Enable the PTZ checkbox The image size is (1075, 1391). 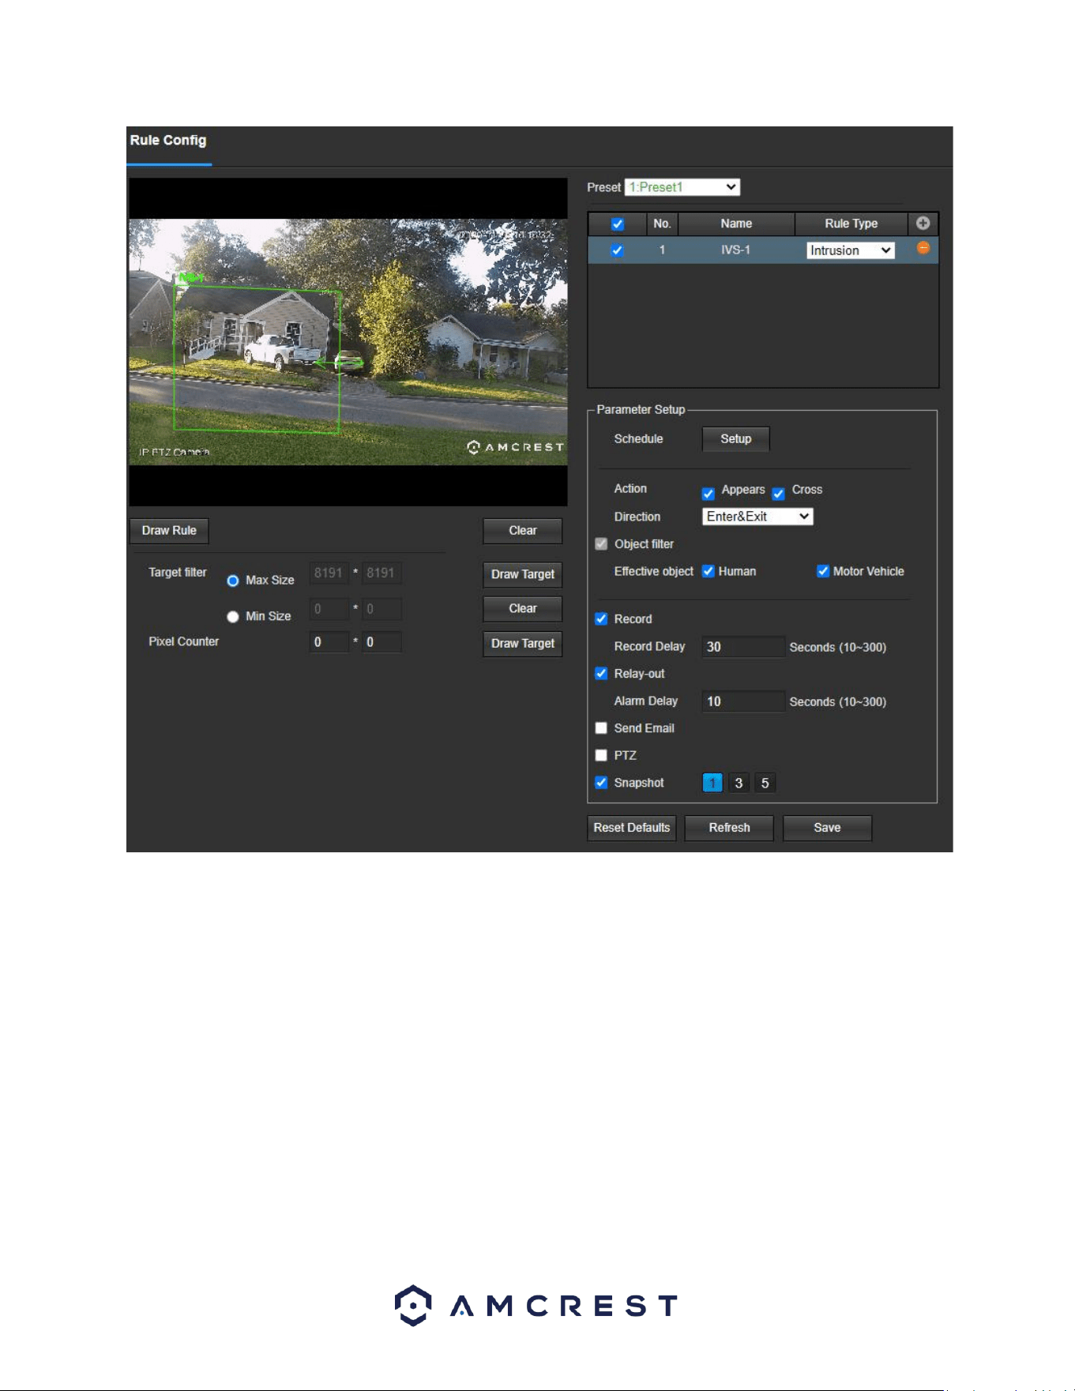pyautogui.click(x=601, y=755)
